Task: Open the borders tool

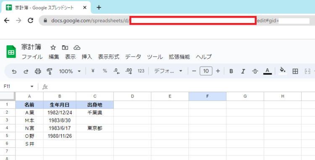Action: [x=295, y=71]
